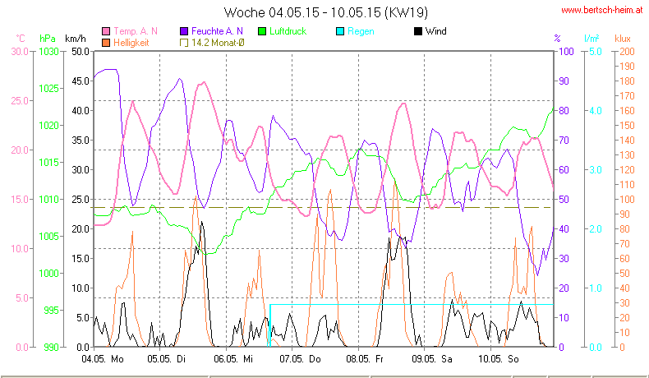Viewport: 649px width, 378px height.
Task: Click the 30.0 temperature axis value
Action: (20, 52)
